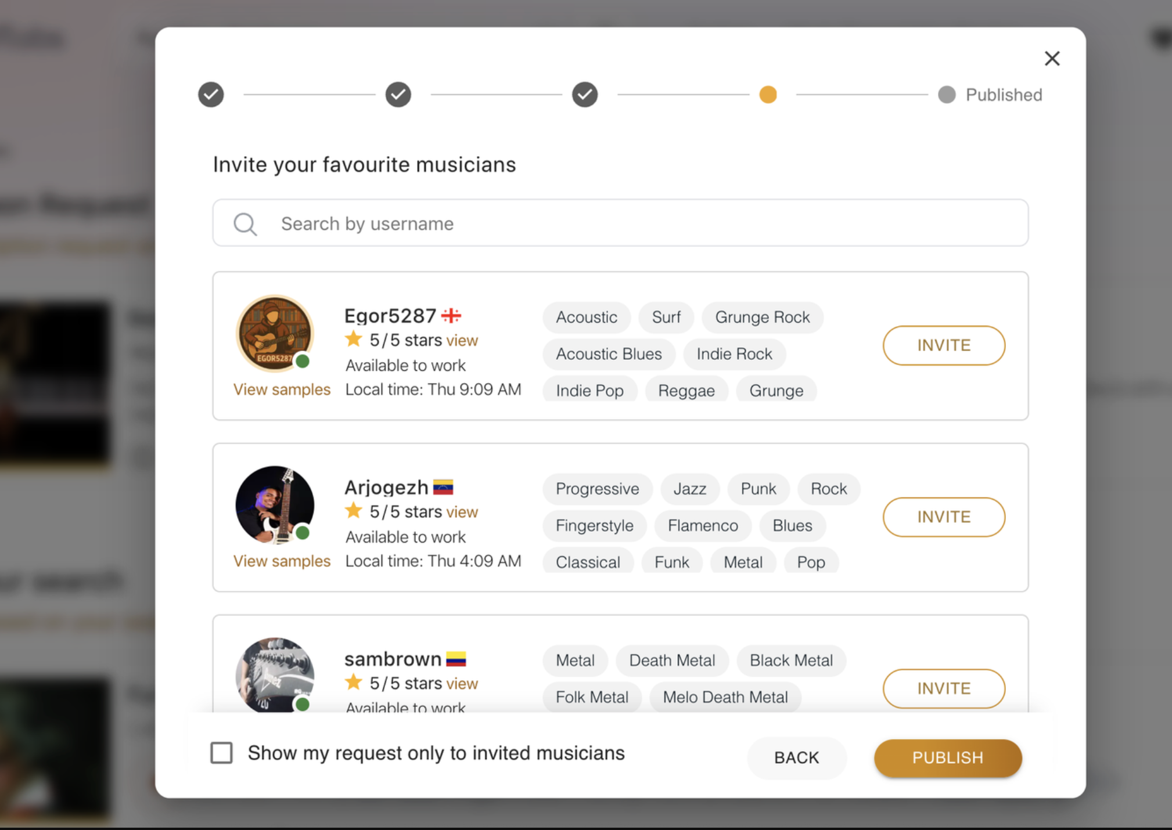Click the second completed step checkmark
1172x830 pixels.
pyautogui.click(x=398, y=95)
